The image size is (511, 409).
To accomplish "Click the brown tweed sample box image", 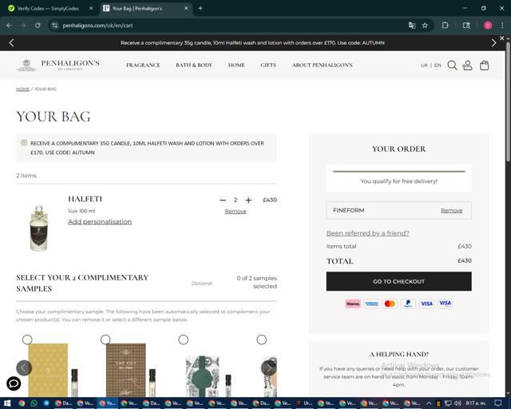I will pyautogui.click(x=126, y=370).
